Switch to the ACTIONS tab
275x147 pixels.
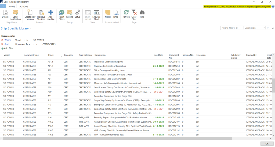click(x=24, y=6)
